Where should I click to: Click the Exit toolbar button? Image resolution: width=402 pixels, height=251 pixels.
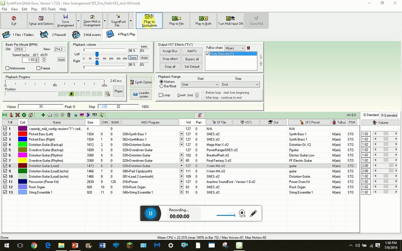[x=14, y=21]
